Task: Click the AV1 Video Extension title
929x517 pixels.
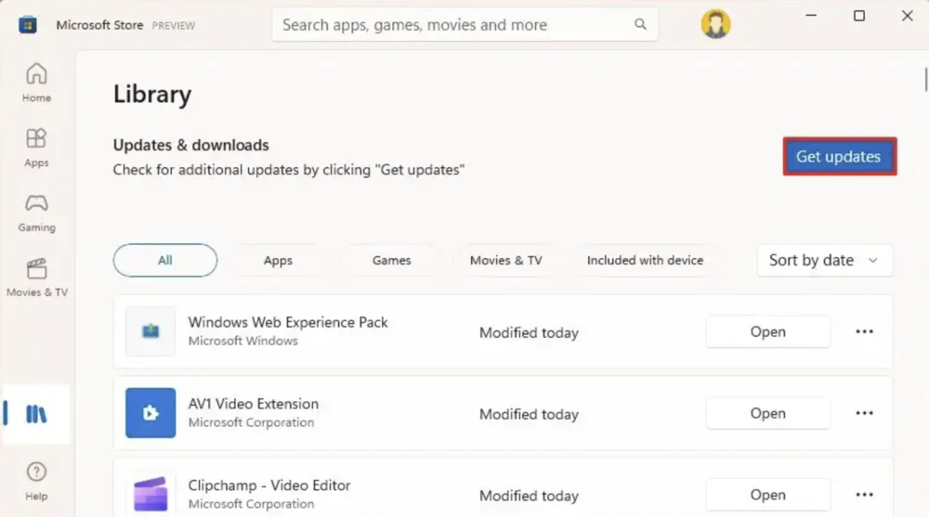Action: click(x=254, y=404)
